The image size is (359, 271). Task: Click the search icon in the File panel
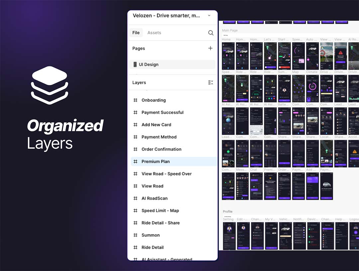(x=211, y=33)
